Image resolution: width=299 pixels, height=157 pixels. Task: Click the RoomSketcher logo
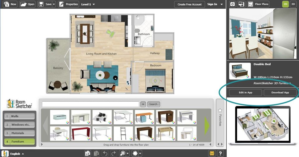[19, 104]
